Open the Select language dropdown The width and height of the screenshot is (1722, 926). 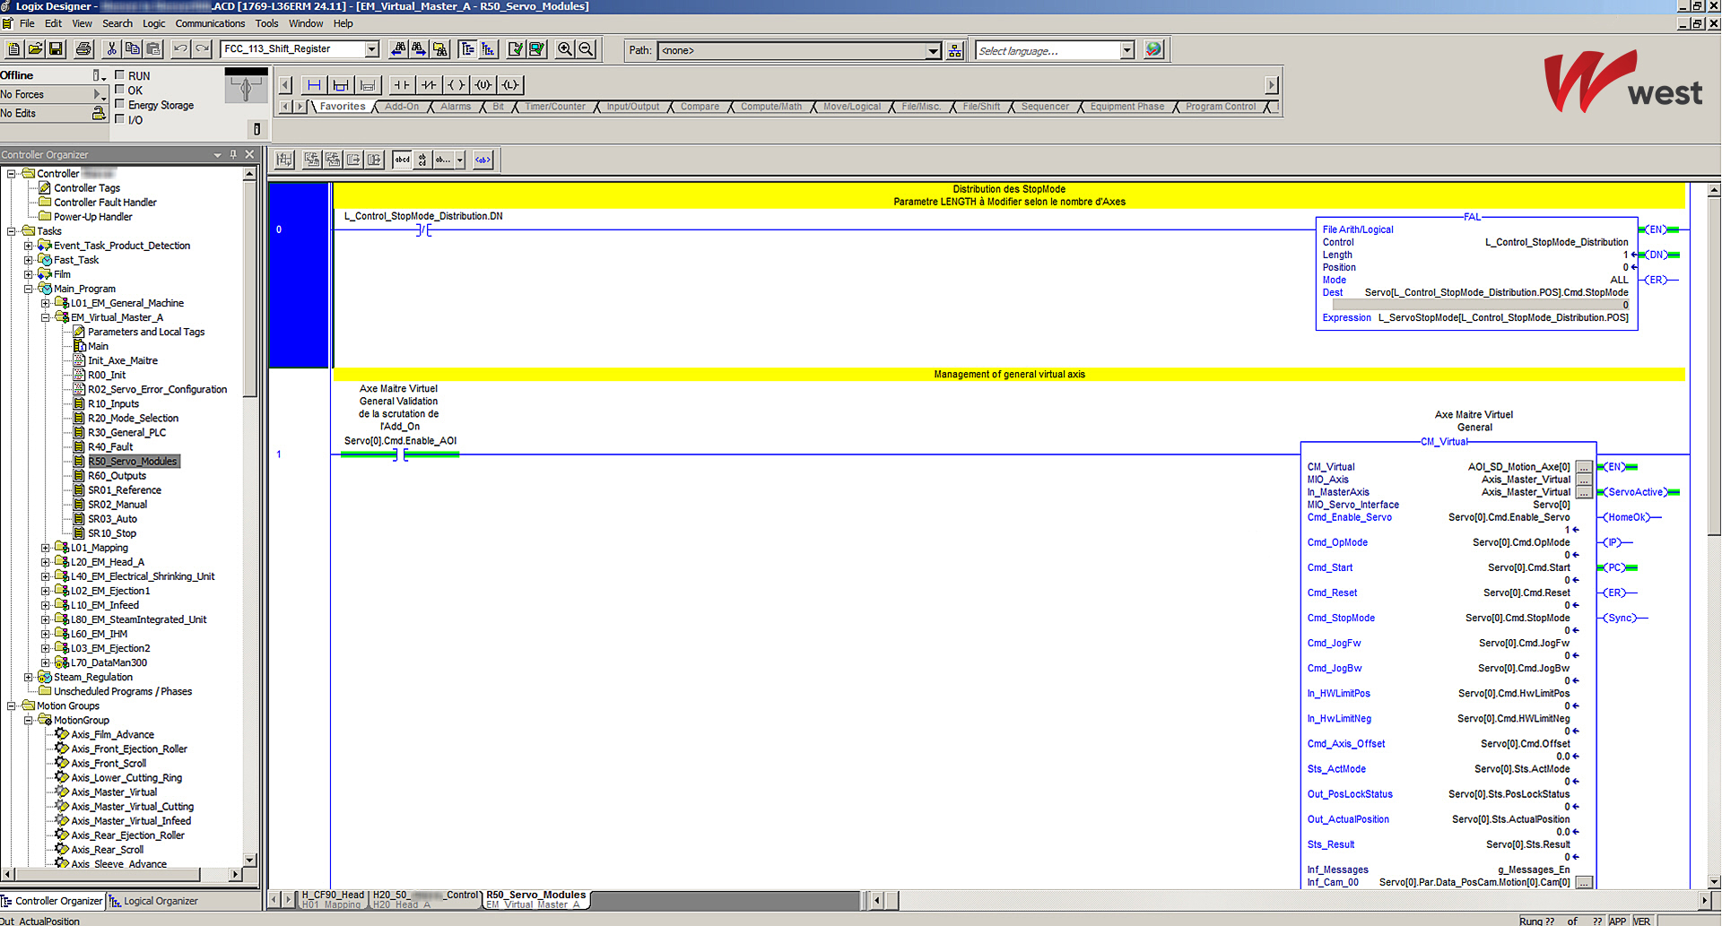[x=1127, y=50]
